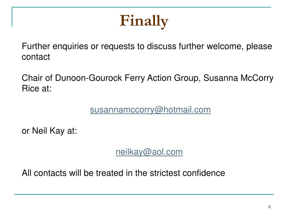Click the word "discuss" in first paragraph
The image size is (288, 216).
pos(161,46)
